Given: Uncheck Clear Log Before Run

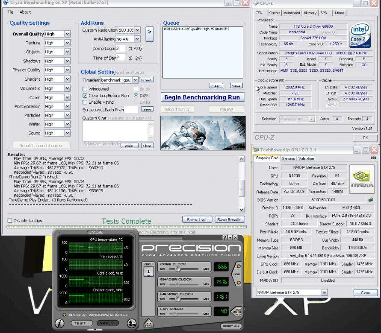Looking at the screenshot, I should coord(85,96).
